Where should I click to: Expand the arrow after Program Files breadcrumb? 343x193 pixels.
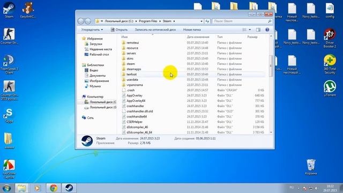tap(160, 21)
